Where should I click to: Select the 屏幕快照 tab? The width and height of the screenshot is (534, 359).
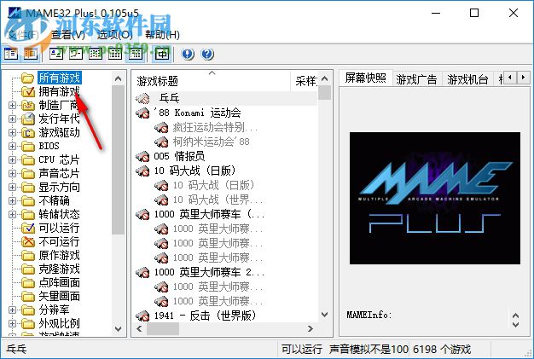pyautogui.click(x=365, y=78)
